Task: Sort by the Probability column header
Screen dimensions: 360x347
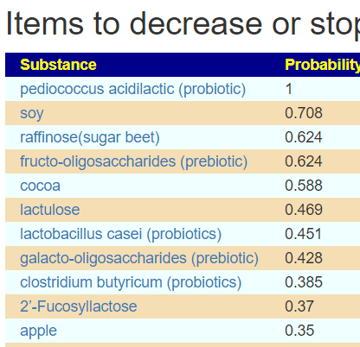Action: click(322, 65)
